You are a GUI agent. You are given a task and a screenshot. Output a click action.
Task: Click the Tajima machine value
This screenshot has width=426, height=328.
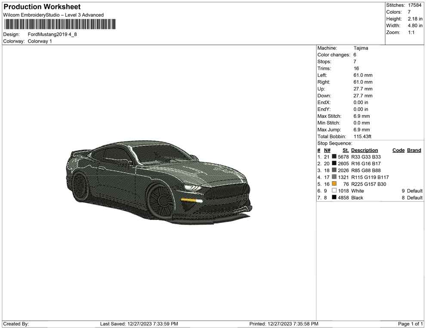[x=361, y=48]
